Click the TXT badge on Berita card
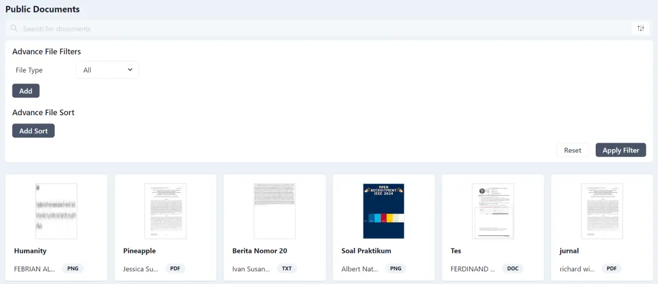Viewport: 658px width, 284px height. click(287, 269)
